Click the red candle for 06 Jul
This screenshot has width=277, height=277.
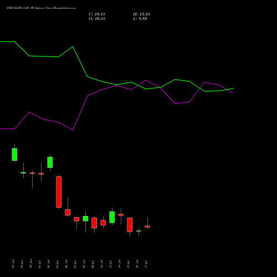click(x=68, y=212)
